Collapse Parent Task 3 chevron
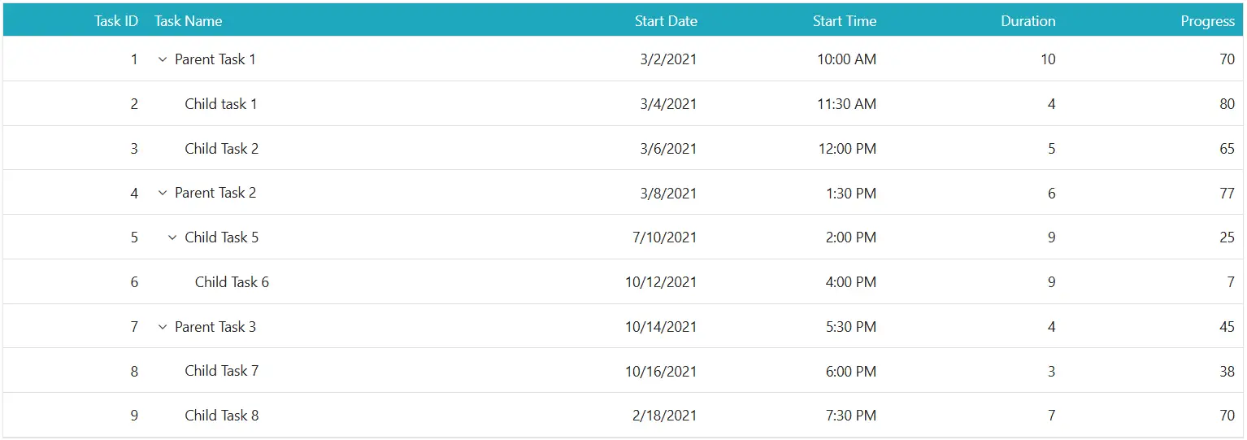 (163, 327)
